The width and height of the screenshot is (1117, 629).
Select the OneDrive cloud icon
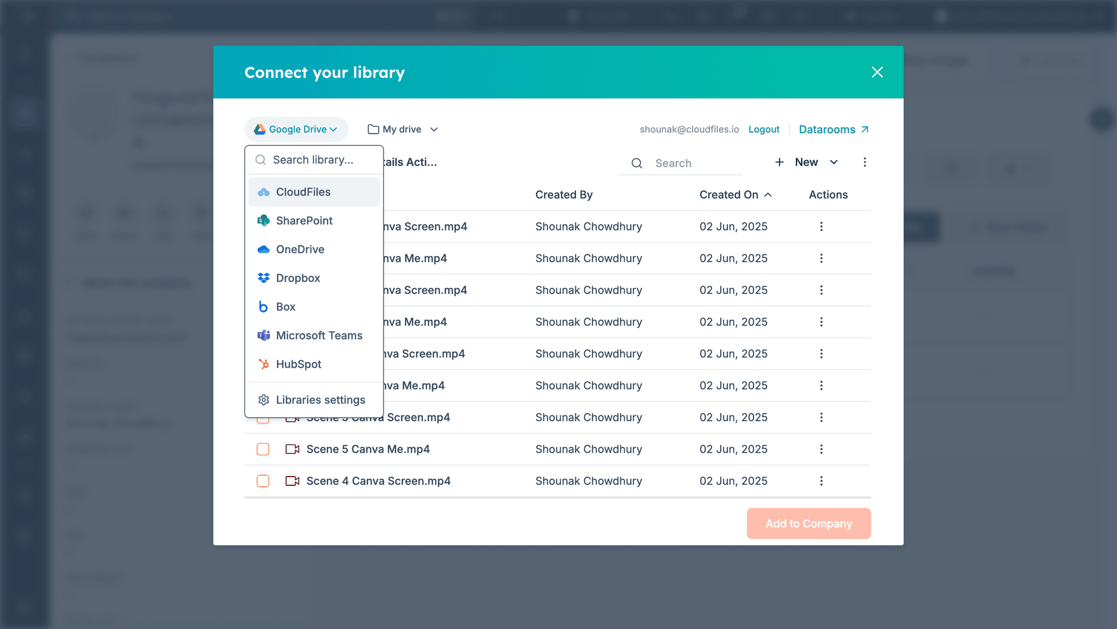[263, 249]
